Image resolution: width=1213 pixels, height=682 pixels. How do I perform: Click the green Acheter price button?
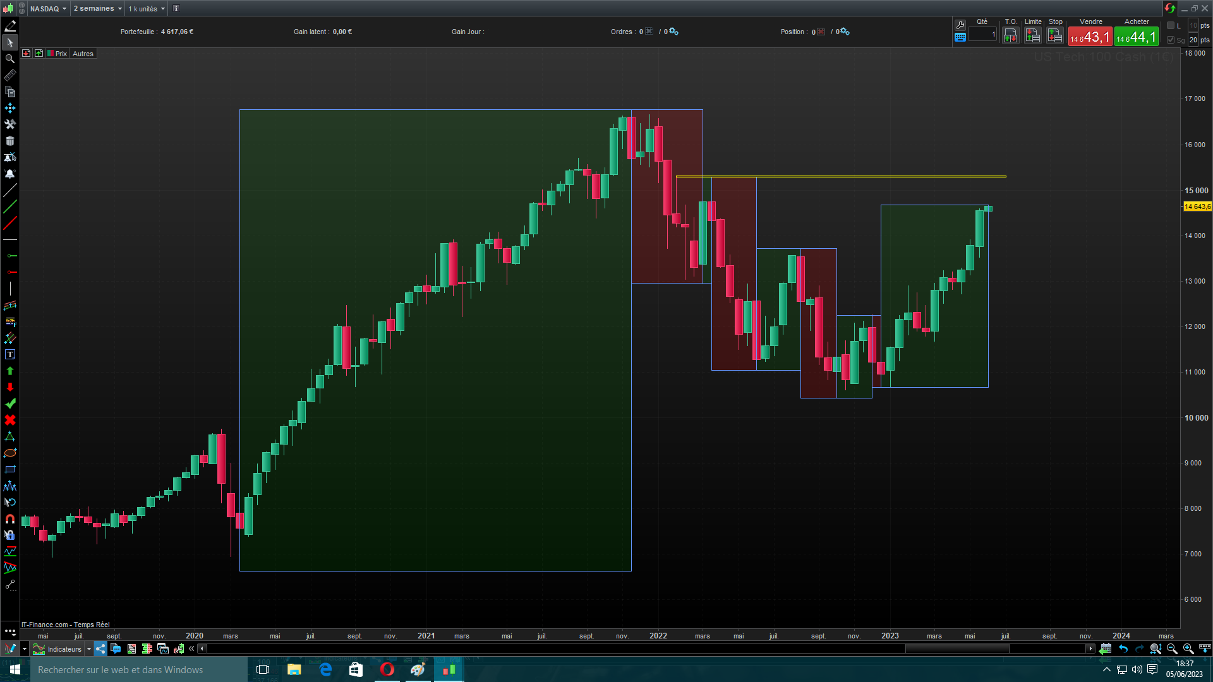(x=1136, y=37)
